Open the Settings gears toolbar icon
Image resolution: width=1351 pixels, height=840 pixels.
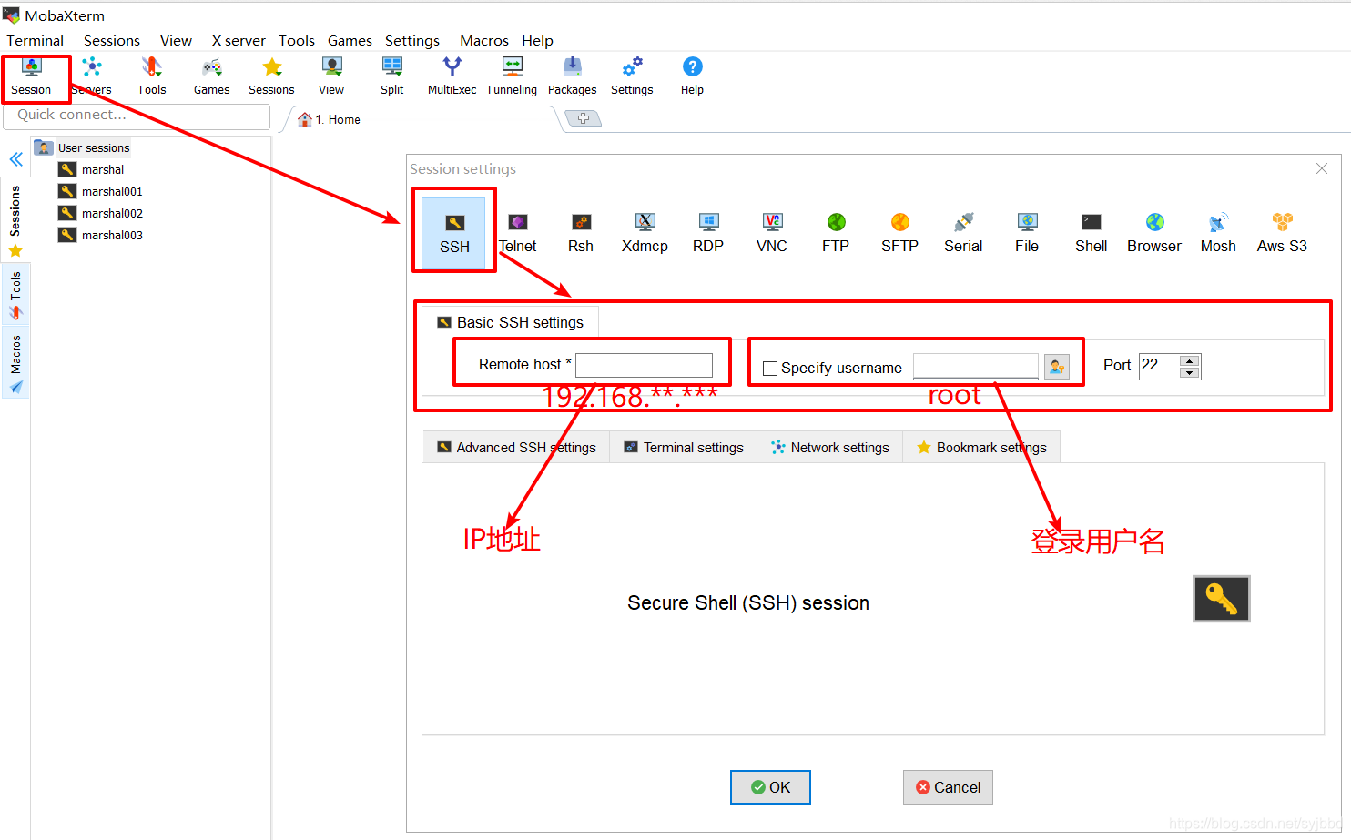[x=632, y=77]
